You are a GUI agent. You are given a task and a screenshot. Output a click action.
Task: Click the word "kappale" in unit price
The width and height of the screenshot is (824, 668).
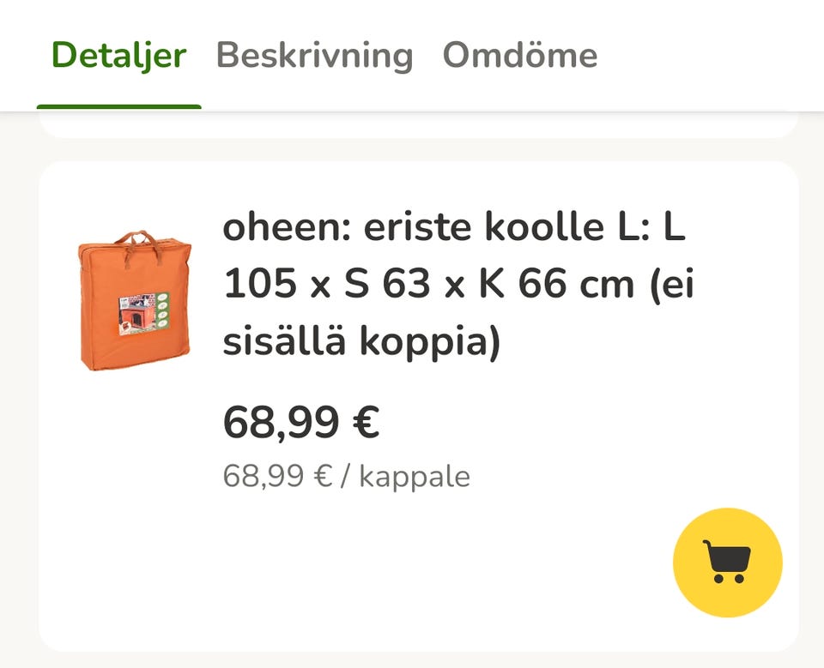(414, 477)
